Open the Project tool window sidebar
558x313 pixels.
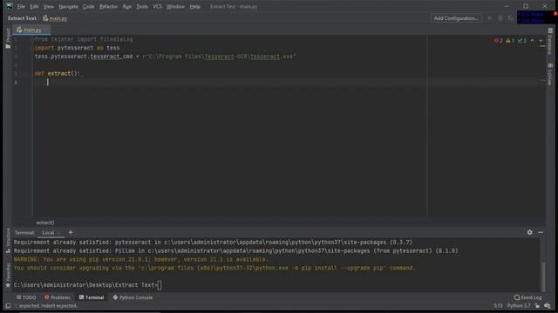coord(8,37)
